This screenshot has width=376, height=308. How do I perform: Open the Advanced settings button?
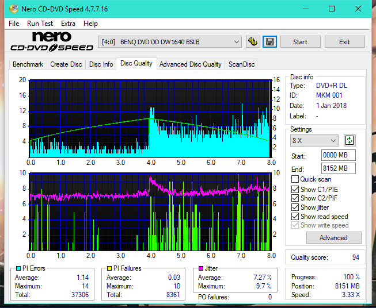click(x=333, y=238)
